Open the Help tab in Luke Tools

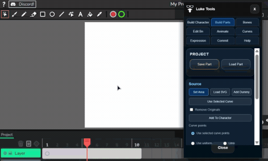point(247,40)
